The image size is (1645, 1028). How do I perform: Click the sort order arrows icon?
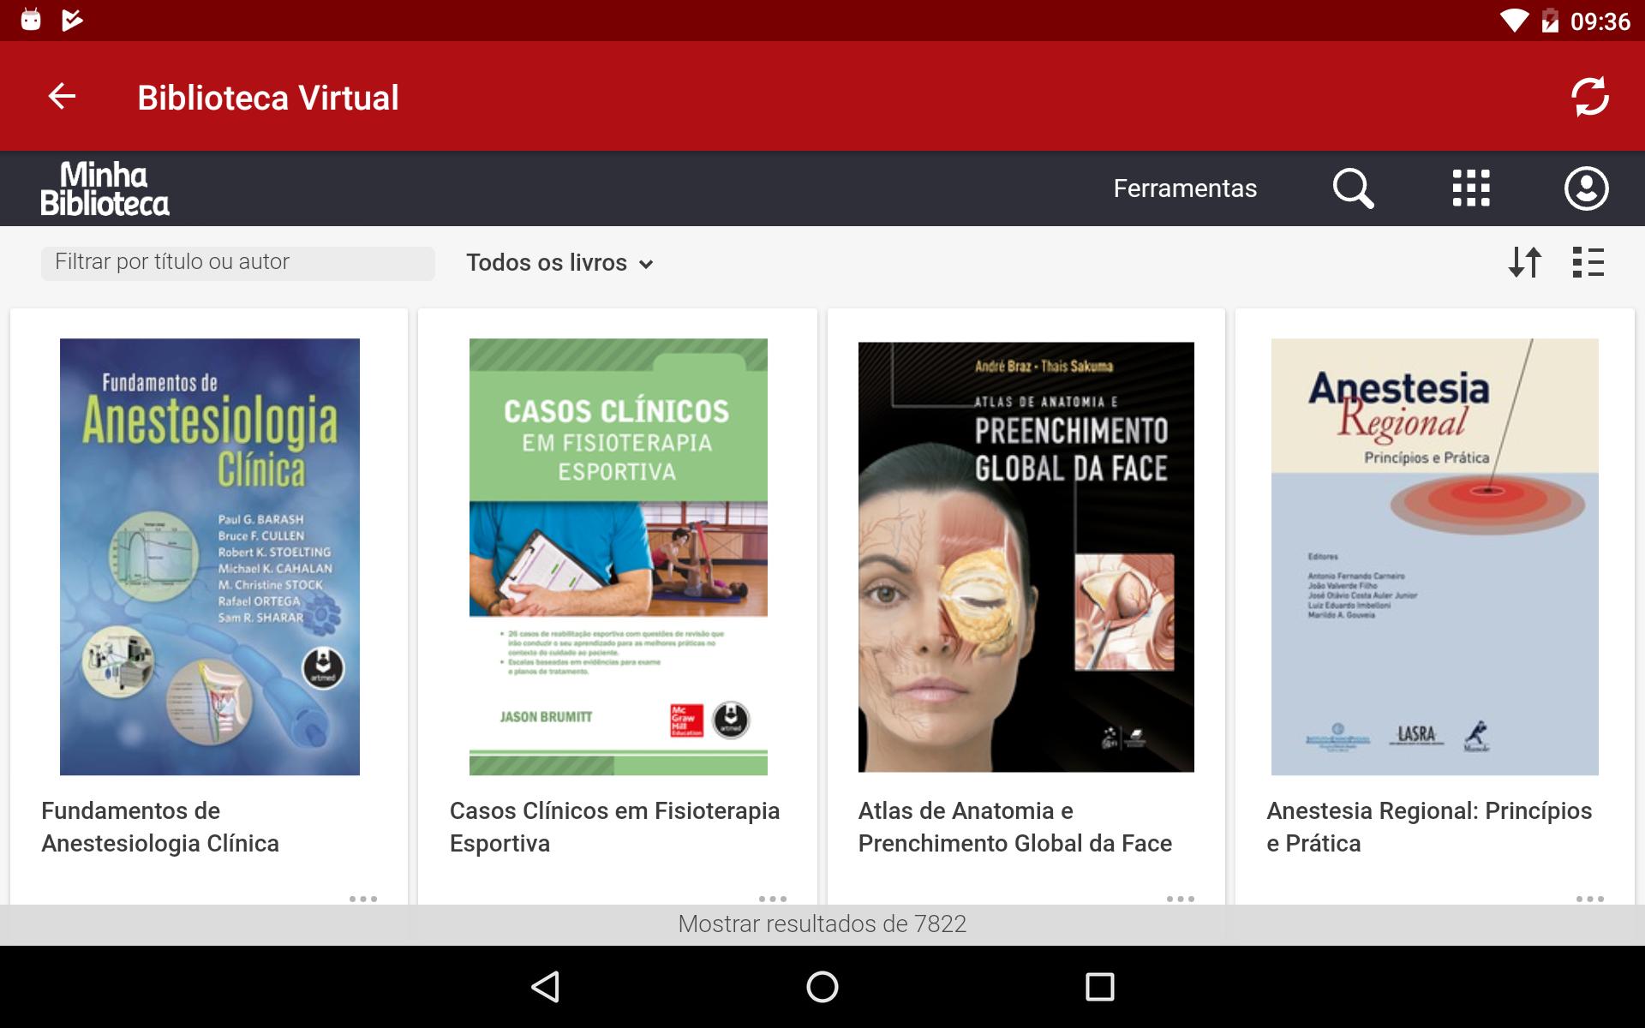pos(1525,262)
